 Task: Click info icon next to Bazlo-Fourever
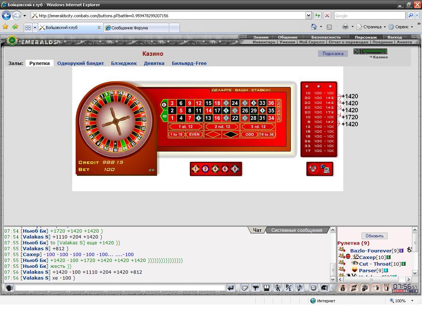[x=401, y=251]
